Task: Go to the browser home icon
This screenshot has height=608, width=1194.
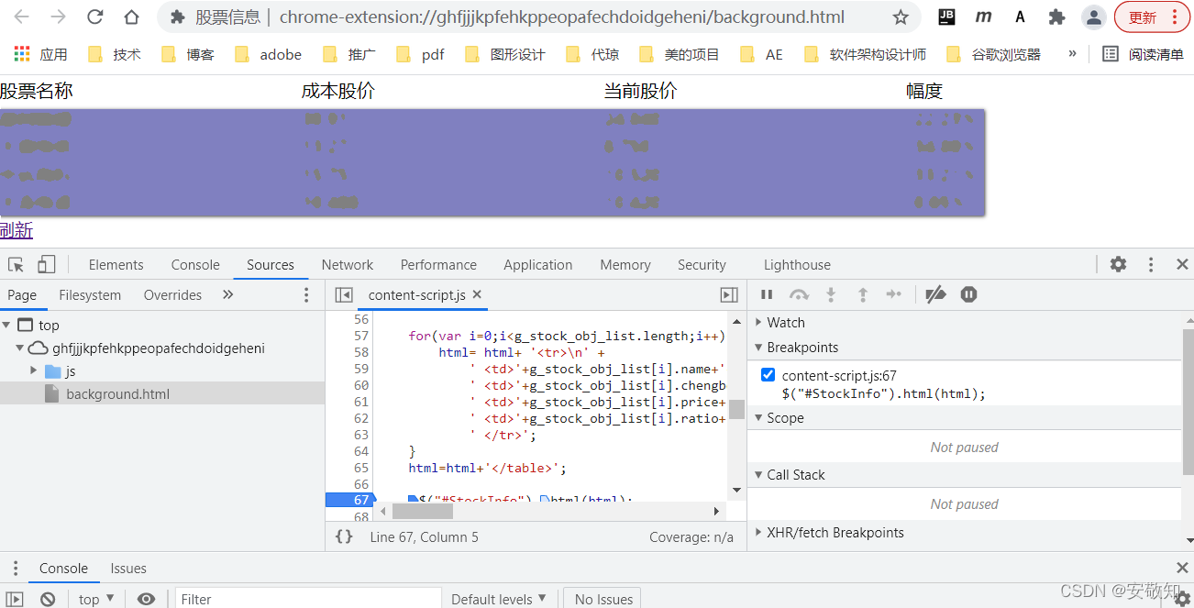Action: click(131, 17)
